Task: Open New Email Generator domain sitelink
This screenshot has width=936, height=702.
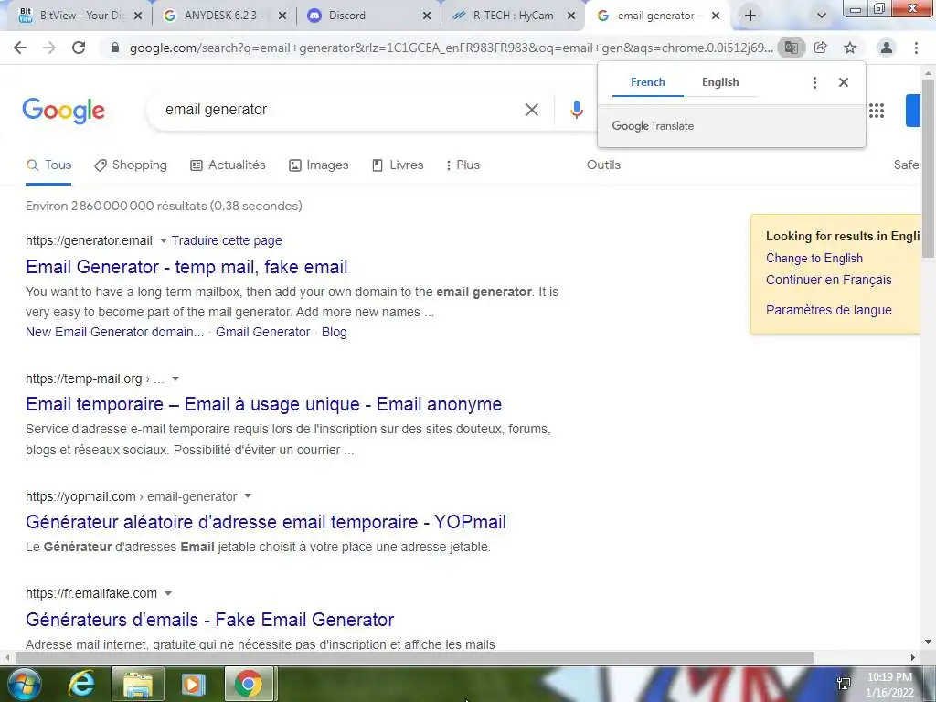Action: click(x=114, y=332)
